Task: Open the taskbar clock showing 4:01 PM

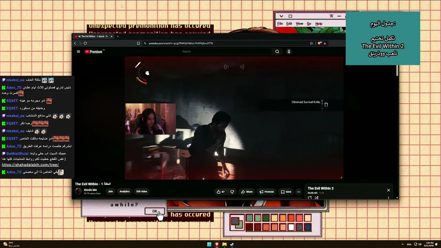Action: 429,244
